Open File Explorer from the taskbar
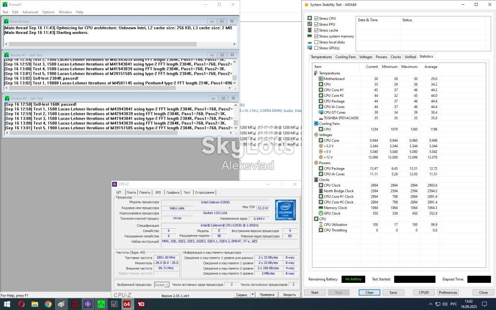 (x=35, y=304)
